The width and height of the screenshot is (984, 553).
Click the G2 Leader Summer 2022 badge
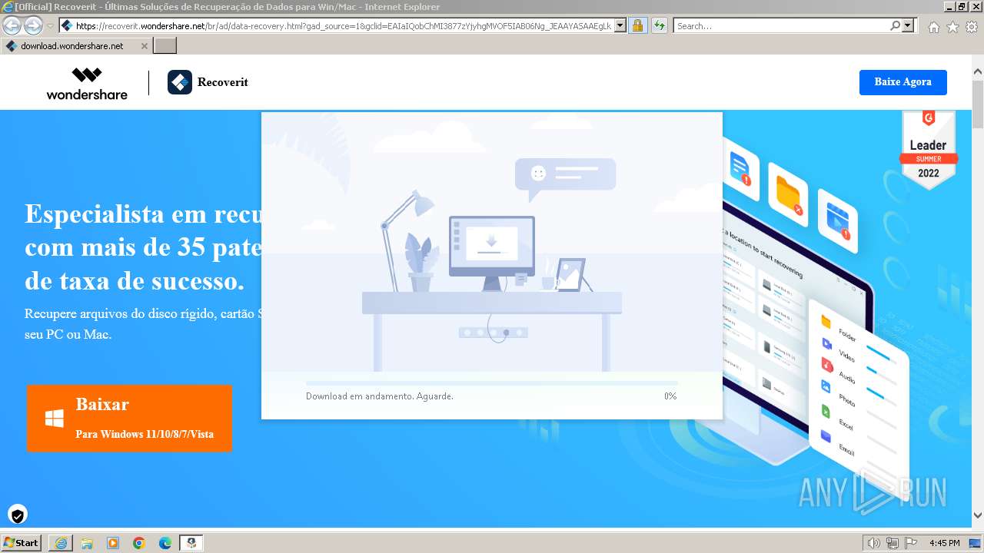[928, 150]
